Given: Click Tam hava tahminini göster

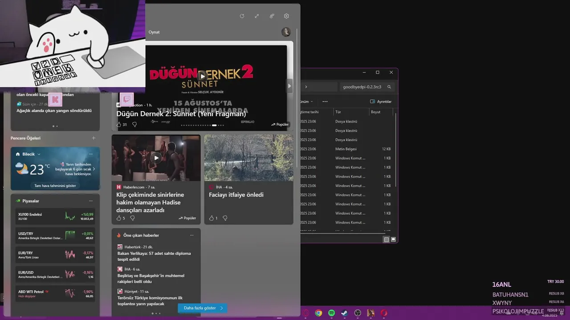Looking at the screenshot, I should click(55, 185).
